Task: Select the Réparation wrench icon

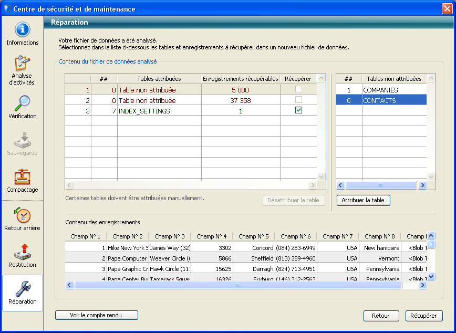Action: coord(22,288)
